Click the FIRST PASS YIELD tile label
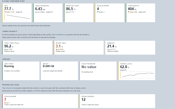 click(11, 43)
